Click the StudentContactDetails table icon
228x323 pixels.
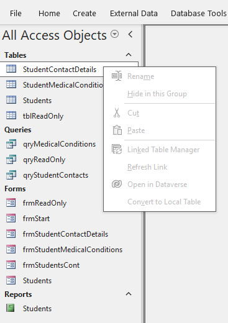tap(11, 69)
